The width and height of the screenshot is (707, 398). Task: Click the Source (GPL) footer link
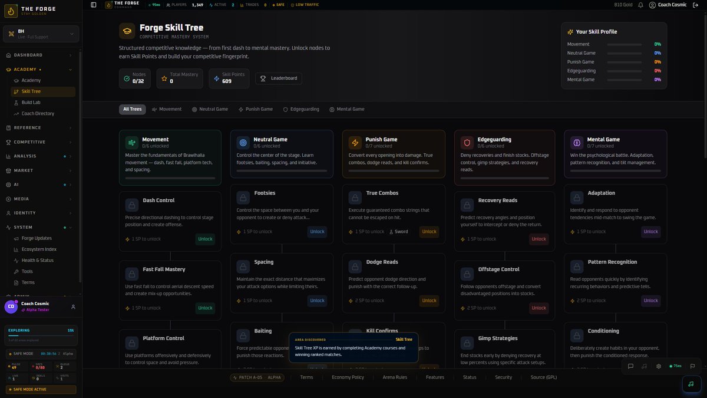point(543,377)
